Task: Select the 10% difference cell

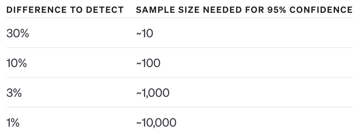Action: click(x=16, y=63)
